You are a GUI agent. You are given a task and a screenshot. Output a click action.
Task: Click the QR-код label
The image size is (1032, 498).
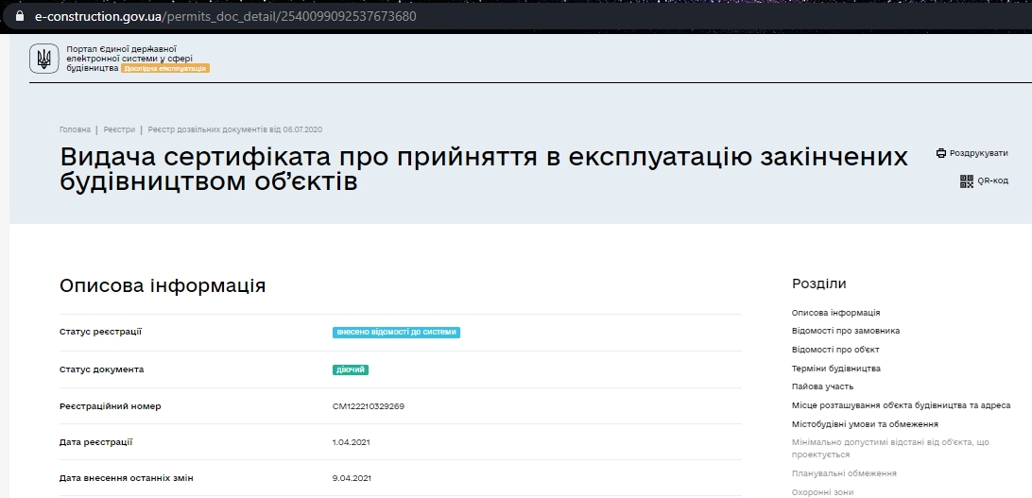[992, 180]
